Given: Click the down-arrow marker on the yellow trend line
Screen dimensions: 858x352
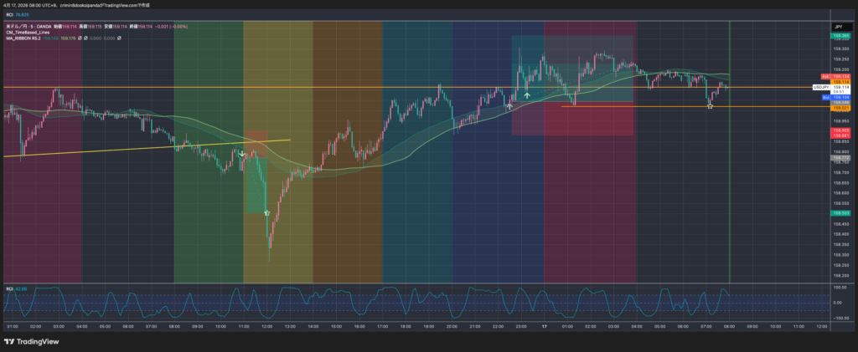Looking at the screenshot, I should (242, 154).
